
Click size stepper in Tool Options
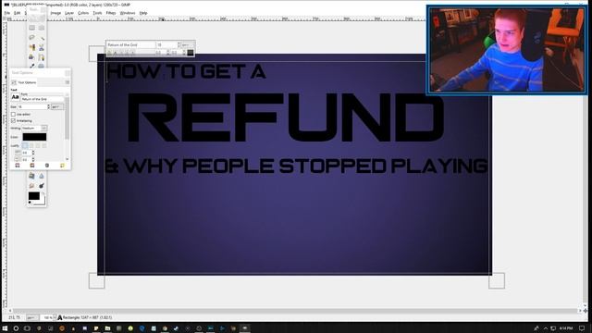coord(48,107)
